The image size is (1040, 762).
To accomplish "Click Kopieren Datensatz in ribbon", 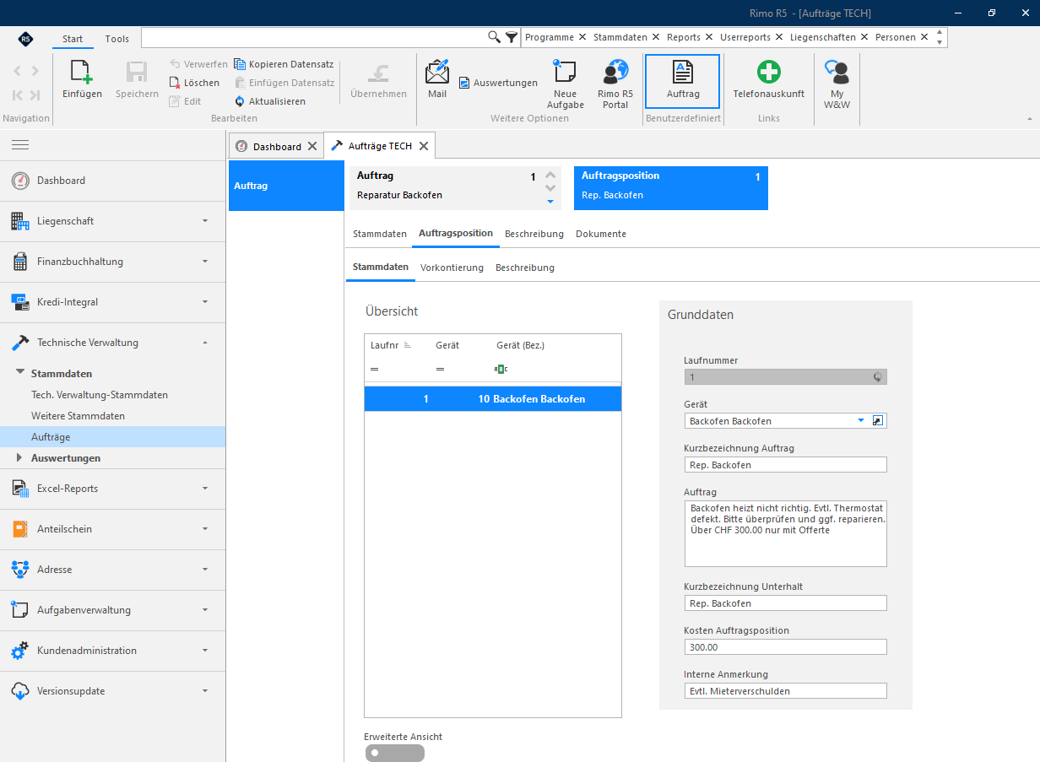I will point(284,64).
